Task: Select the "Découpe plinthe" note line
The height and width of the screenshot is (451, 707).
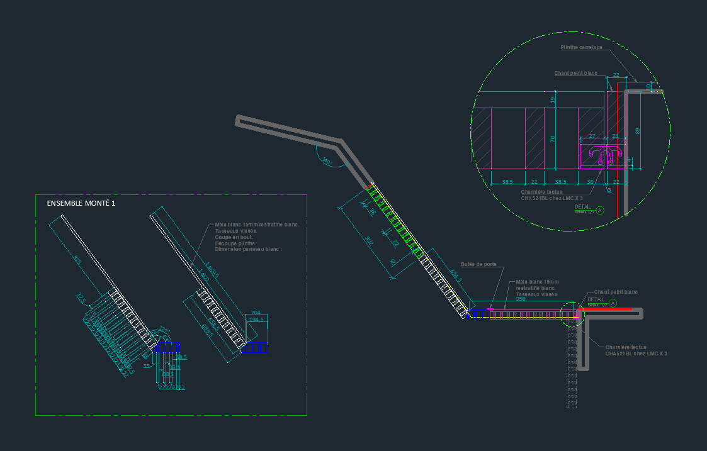Action: [234, 243]
